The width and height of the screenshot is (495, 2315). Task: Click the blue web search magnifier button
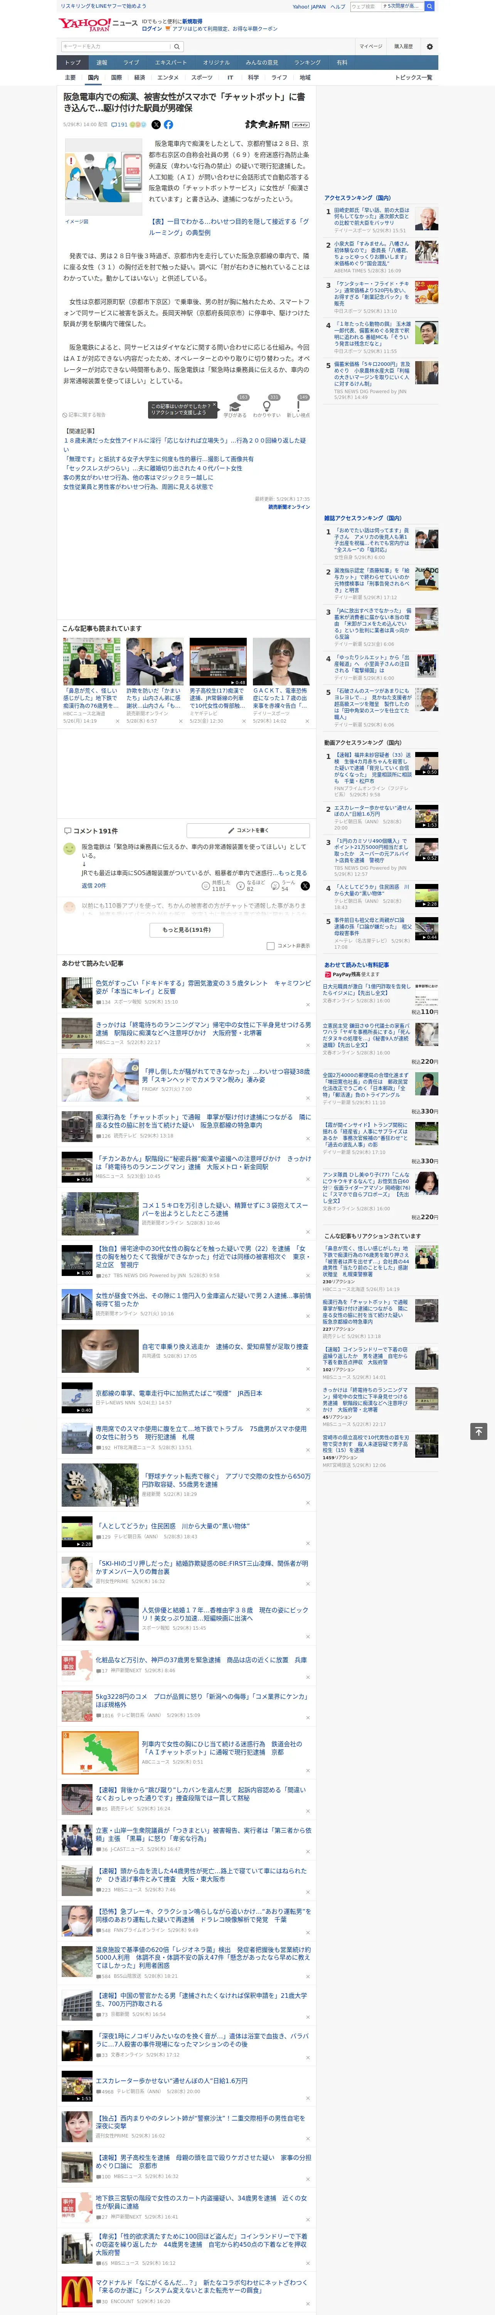[429, 6]
